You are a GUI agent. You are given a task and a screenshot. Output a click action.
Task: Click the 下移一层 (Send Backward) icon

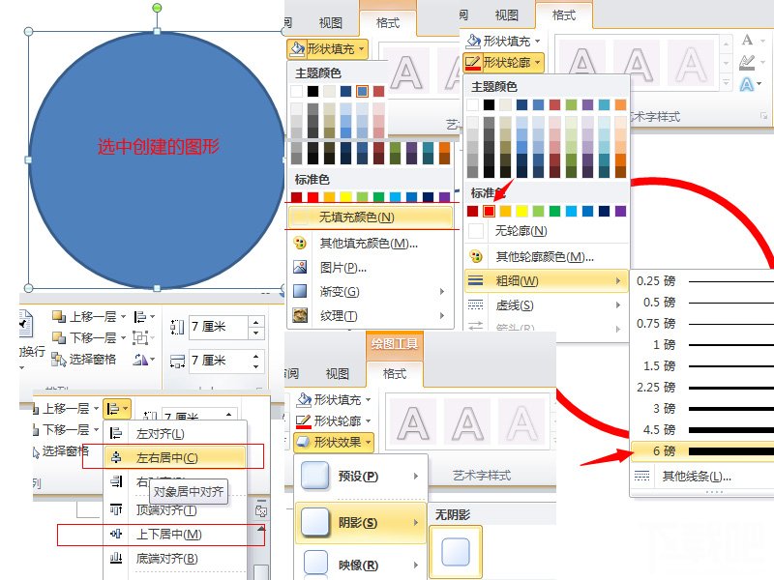84,338
